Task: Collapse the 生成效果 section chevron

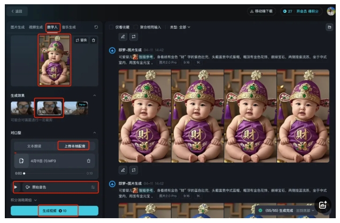Action: tap(95, 95)
